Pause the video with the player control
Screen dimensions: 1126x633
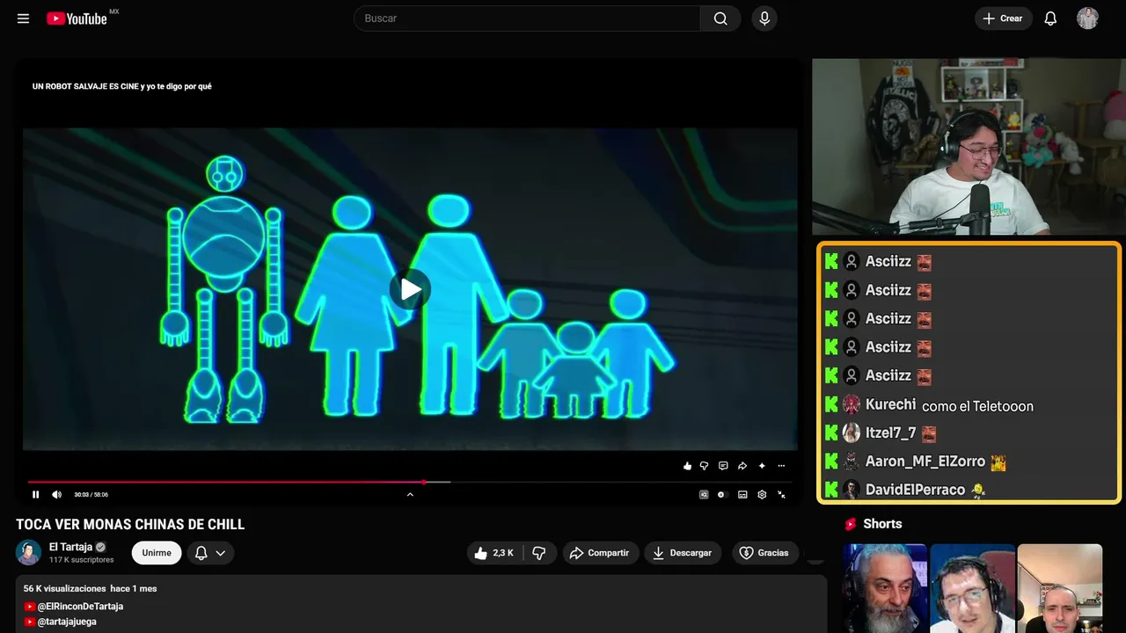point(36,494)
